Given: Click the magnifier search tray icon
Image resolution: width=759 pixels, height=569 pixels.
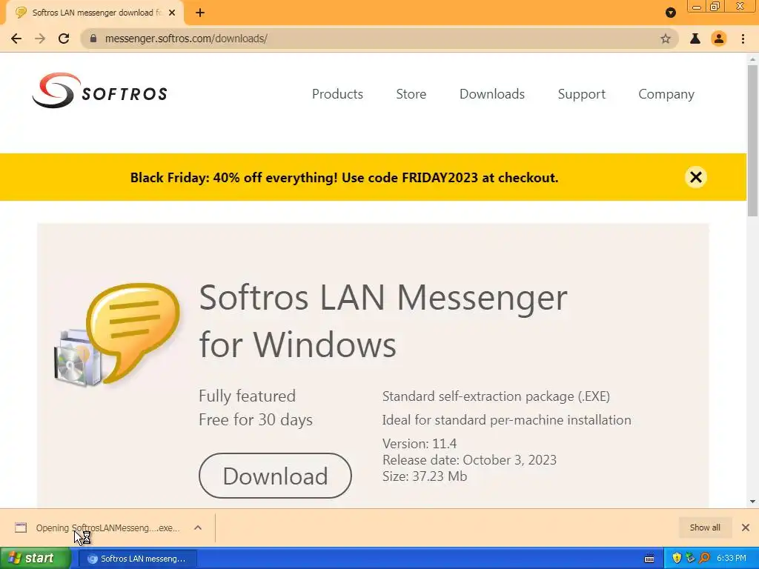Looking at the screenshot, I should [704, 559].
